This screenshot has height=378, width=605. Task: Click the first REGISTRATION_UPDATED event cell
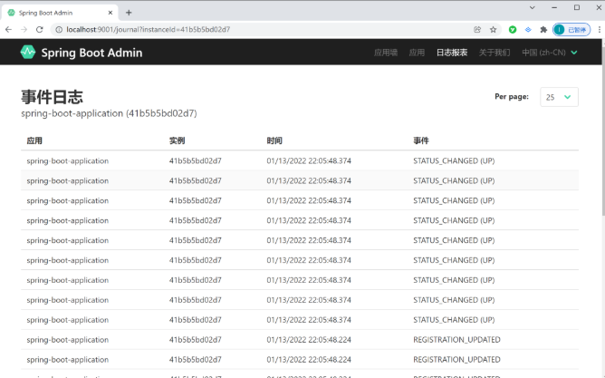pyautogui.click(x=456, y=340)
